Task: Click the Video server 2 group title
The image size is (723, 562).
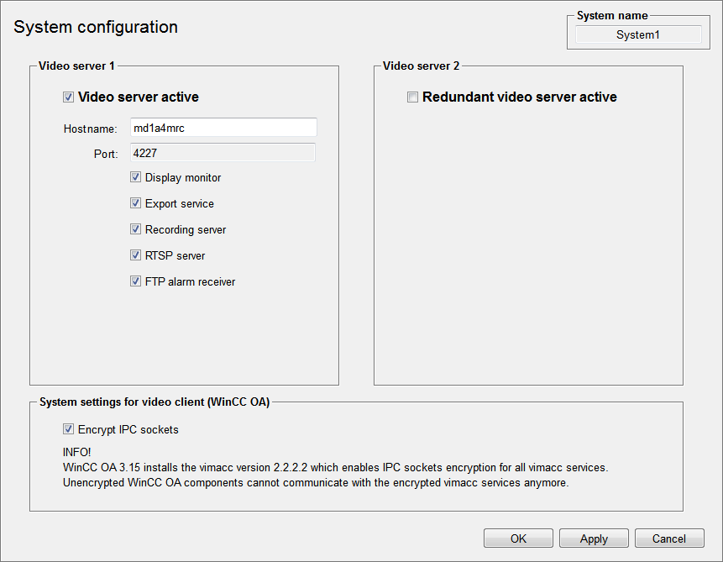Action: coord(421,66)
